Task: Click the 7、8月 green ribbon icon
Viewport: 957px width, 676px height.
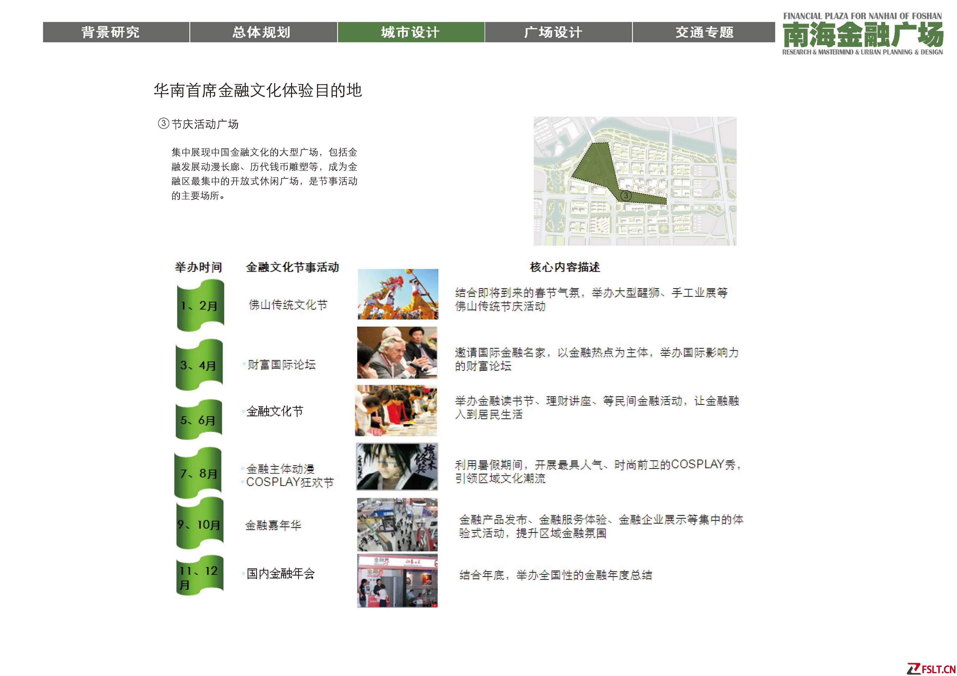Action: tap(198, 474)
